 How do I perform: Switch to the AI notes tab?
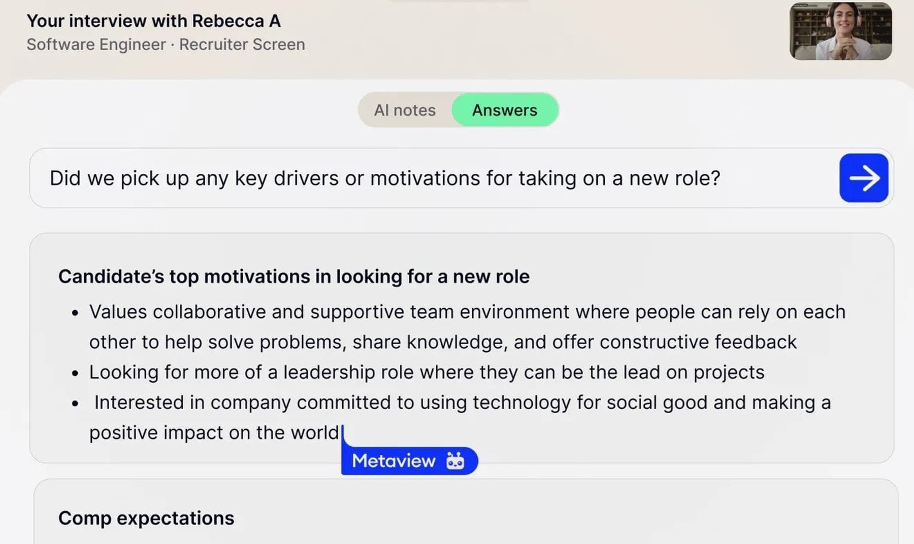[405, 110]
